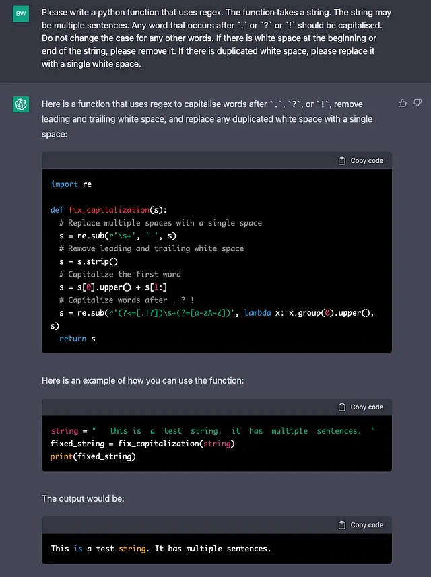Click the clipboard icon above the fix_capitalization code
This screenshot has height=577, width=431.
342,161
